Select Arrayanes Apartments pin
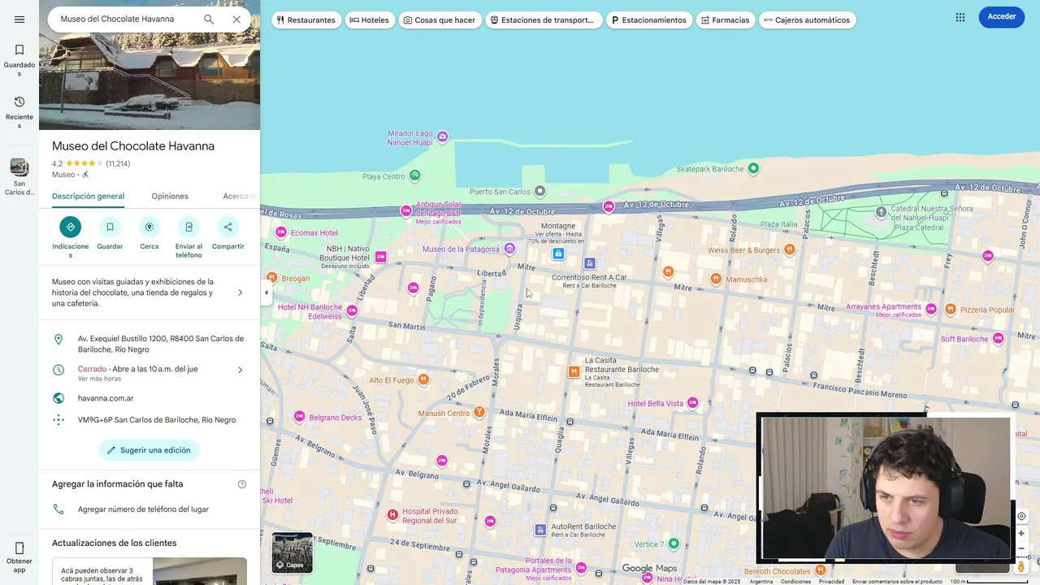Screen dimensions: 1040x585 [930, 309]
